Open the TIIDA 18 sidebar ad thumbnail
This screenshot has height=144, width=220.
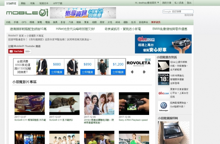[163, 79]
